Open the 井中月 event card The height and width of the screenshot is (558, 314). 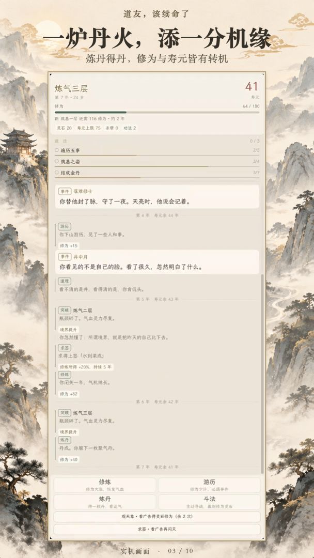click(157, 262)
